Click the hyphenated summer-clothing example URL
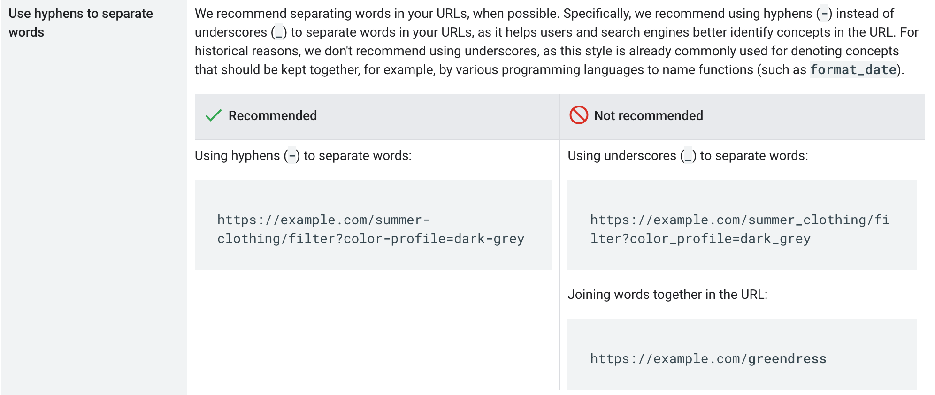Screen dimensions: 935x395 coord(371,229)
